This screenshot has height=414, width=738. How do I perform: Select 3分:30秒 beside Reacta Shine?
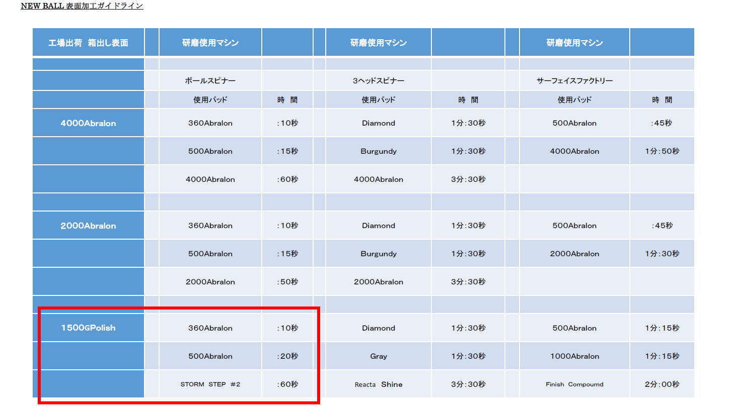click(468, 384)
